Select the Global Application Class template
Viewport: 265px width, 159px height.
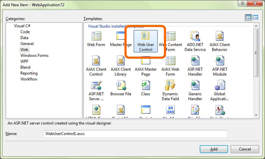pos(220,91)
